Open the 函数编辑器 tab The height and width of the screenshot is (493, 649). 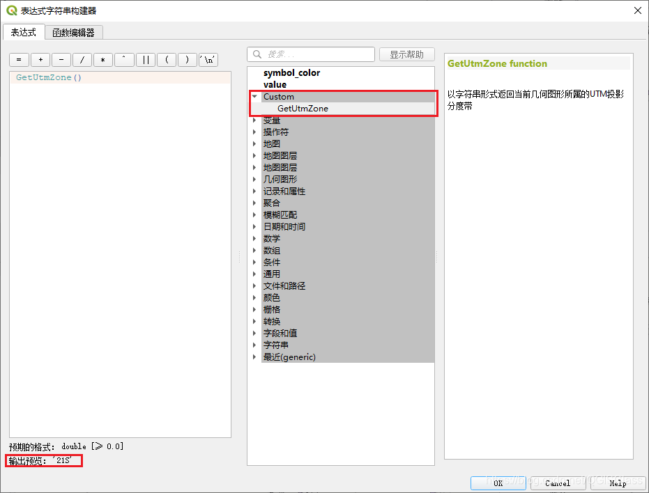pyautogui.click(x=74, y=33)
